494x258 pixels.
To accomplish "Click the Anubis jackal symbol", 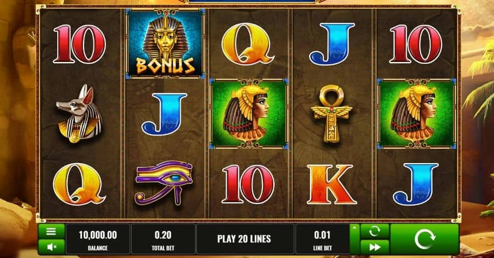I will click(80, 114).
